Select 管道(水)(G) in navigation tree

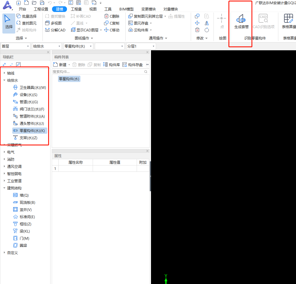(x=26, y=102)
